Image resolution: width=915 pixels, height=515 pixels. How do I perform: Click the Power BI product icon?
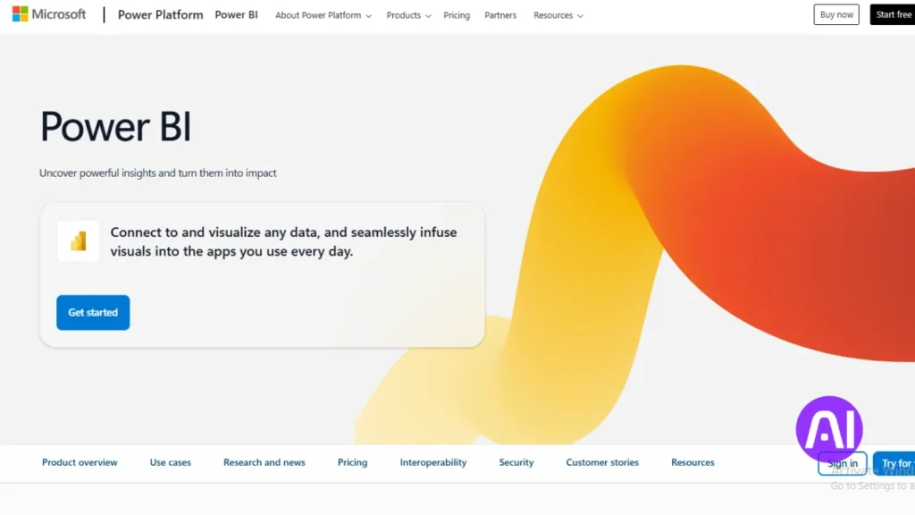tap(78, 241)
